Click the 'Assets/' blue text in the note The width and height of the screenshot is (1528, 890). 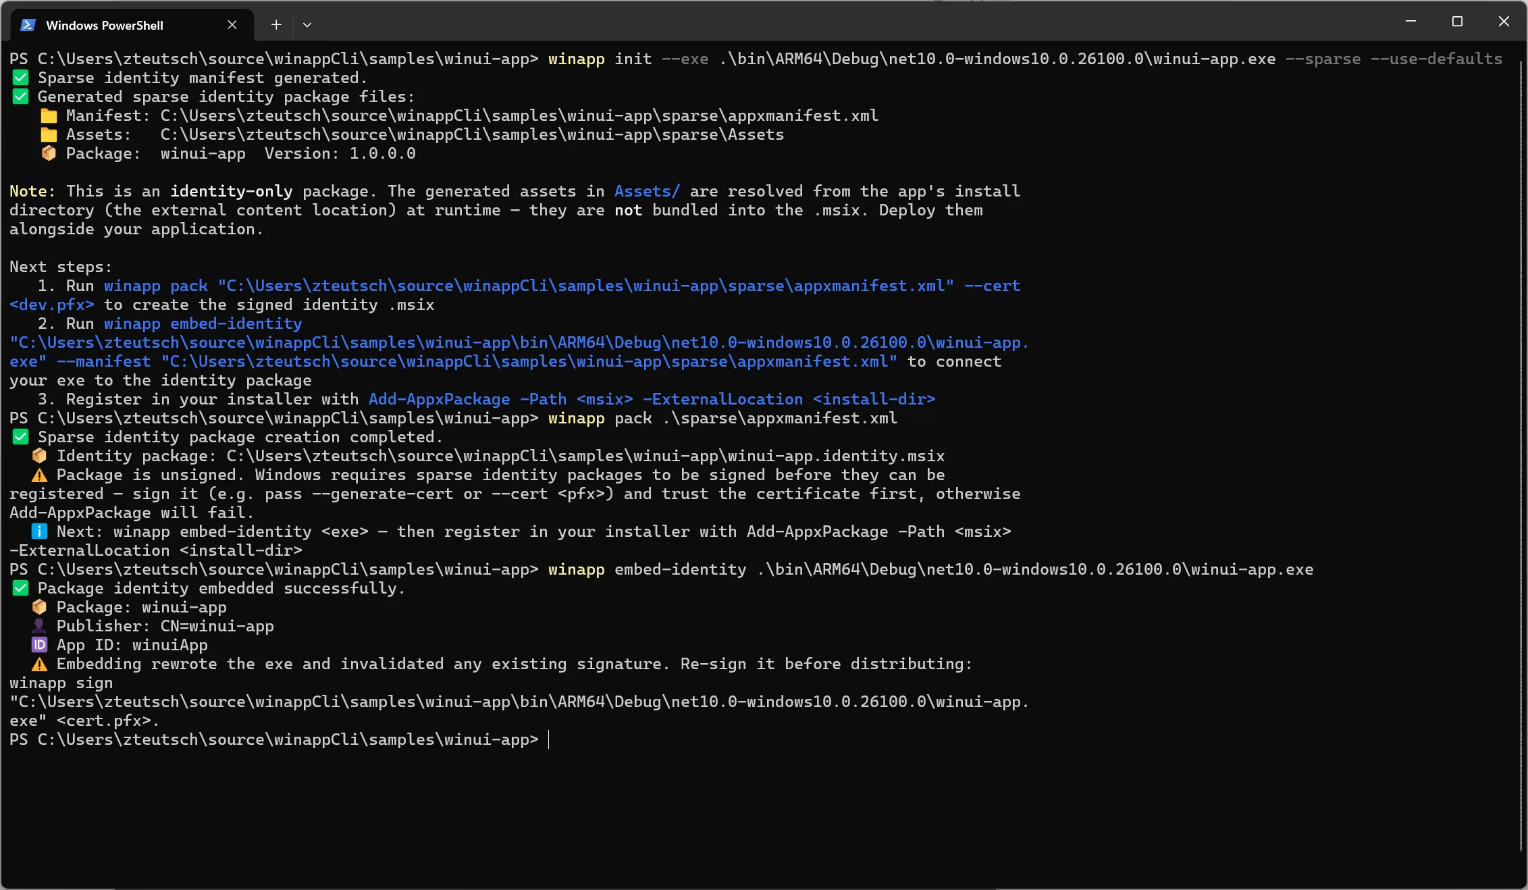[x=648, y=191]
